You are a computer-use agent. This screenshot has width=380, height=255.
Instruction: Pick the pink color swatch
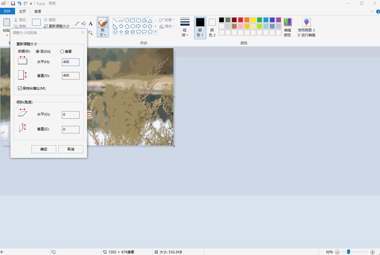(241, 26)
